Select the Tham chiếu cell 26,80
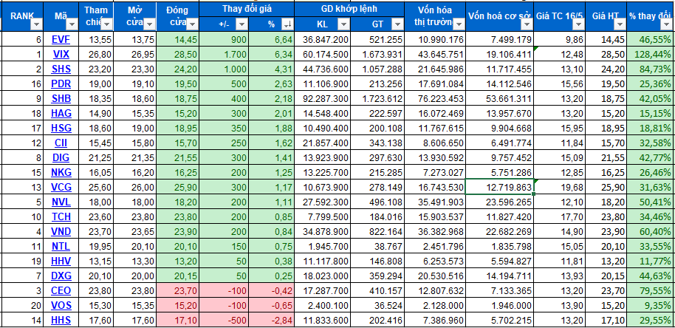The height and width of the screenshot is (328, 675). click(x=97, y=55)
